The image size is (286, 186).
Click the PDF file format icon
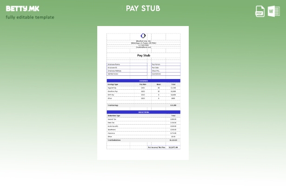point(260,11)
